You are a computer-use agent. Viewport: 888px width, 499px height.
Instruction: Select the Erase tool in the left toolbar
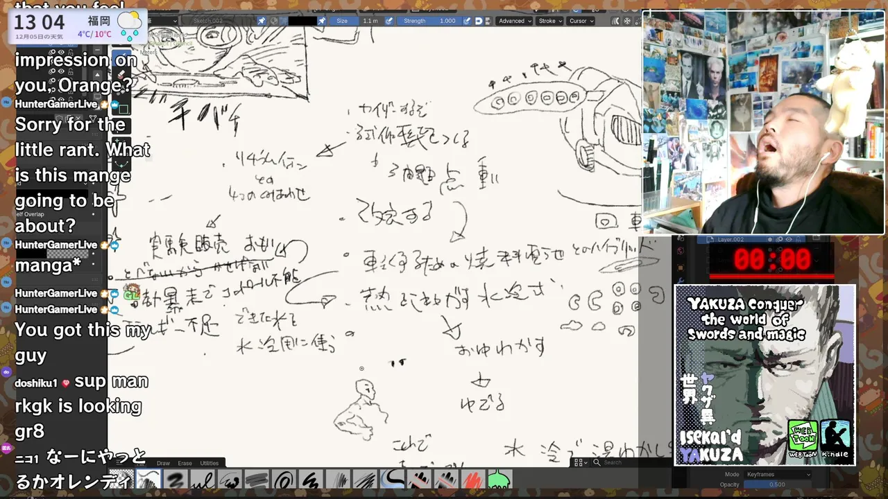tap(121, 74)
